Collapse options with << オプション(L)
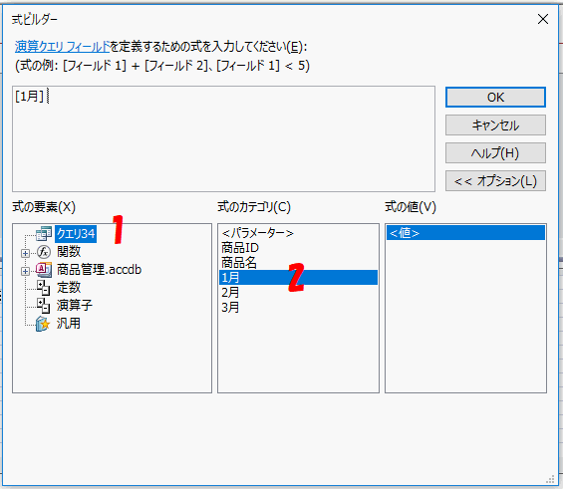The height and width of the screenshot is (489, 563). [x=495, y=181]
